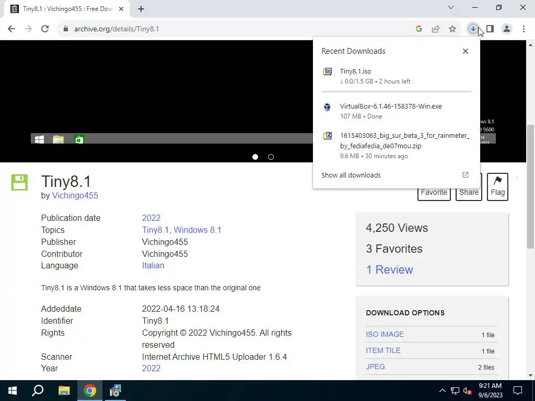Image resolution: width=535 pixels, height=401 pixels.
Task: Click the Tiny8.1.iso download entry
Action: pos(396,76)
